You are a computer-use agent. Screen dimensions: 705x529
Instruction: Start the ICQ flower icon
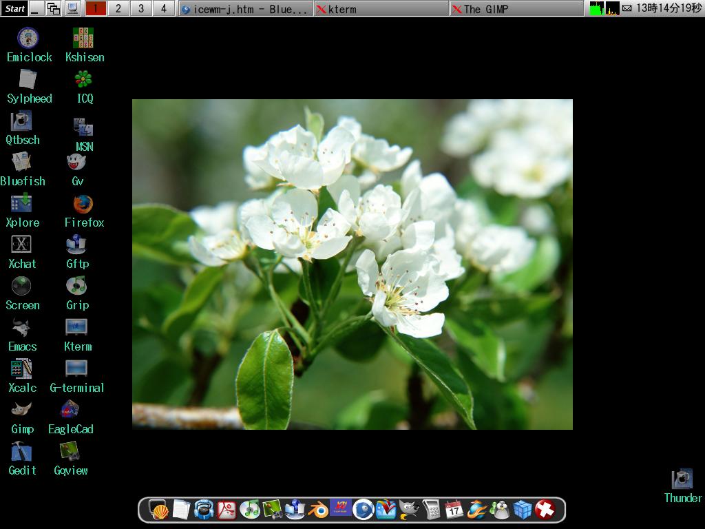tap(83, 80)
